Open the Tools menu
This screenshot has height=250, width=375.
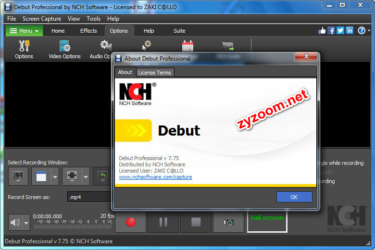(x=94, y=19)
